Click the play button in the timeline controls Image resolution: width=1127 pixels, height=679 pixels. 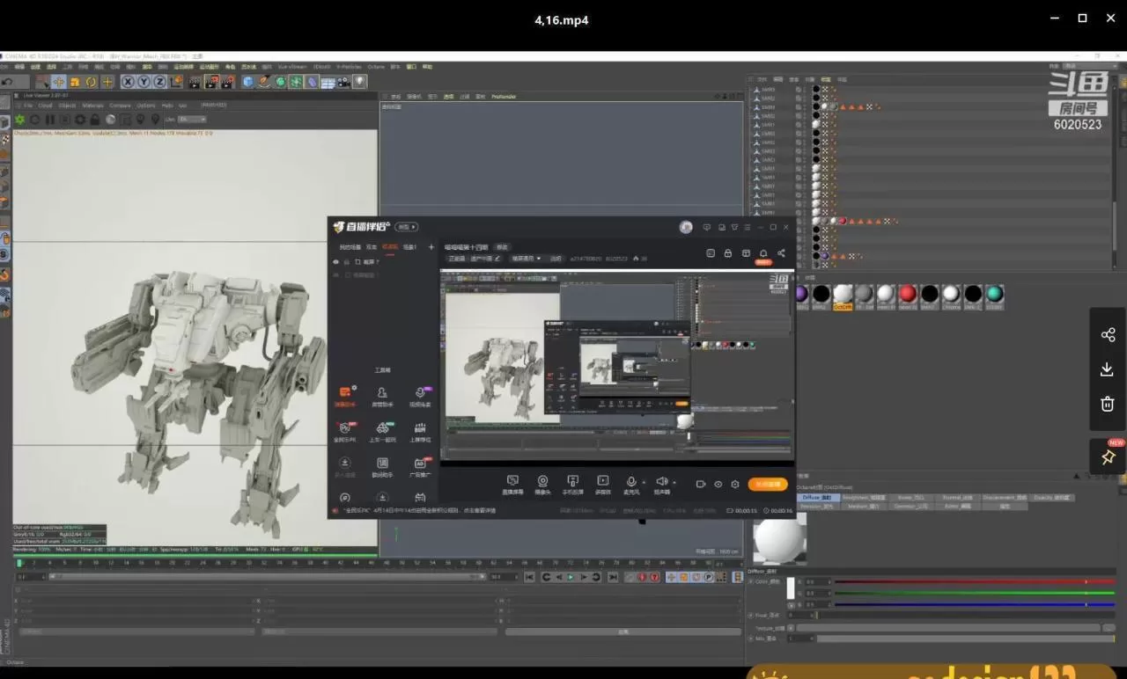(571, 577)
